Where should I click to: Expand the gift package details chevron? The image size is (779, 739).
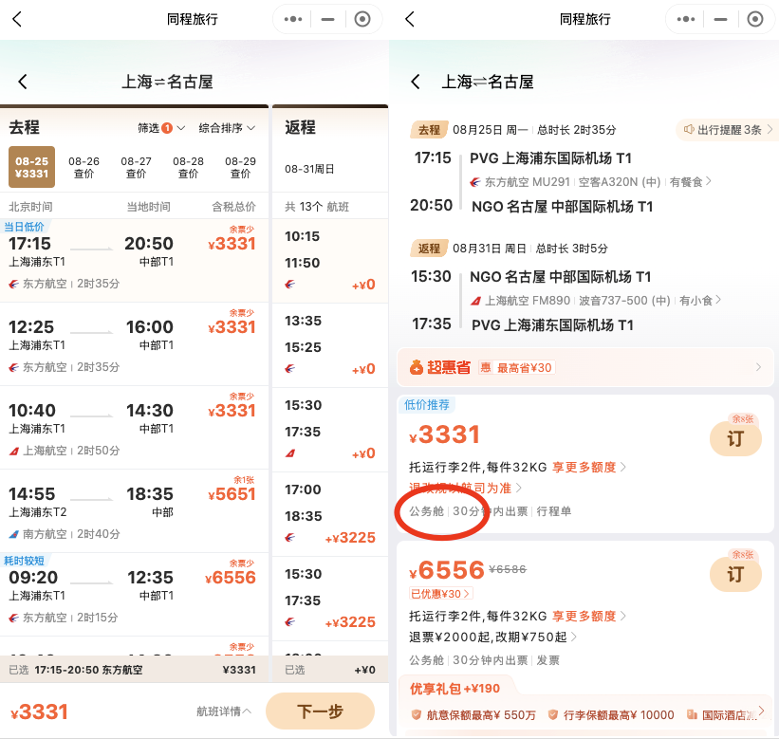pos(762,711)
